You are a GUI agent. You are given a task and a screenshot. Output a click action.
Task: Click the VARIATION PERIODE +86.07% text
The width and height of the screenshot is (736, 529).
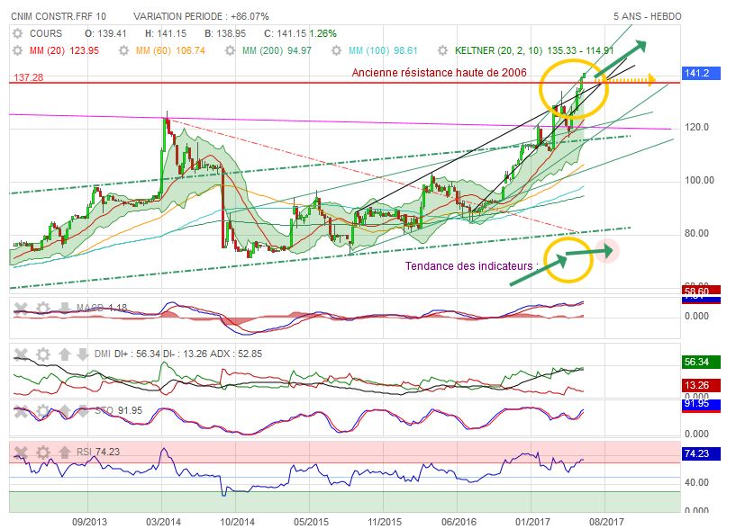(202, 16)
